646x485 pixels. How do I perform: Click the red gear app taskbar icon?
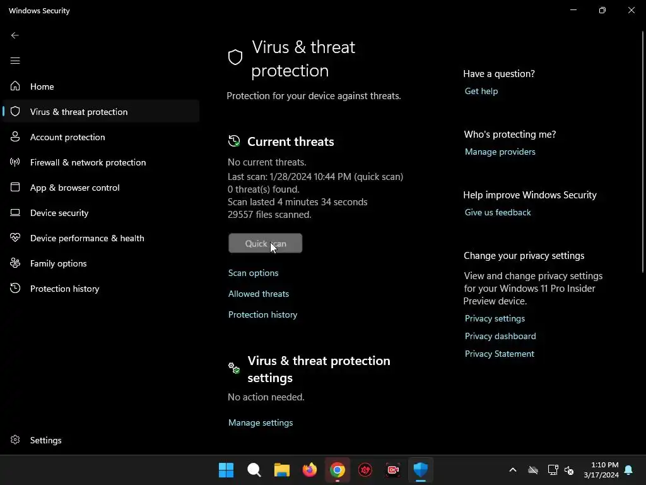click(x=365, y=470)
